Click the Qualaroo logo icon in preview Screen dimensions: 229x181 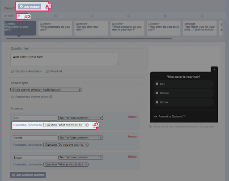click(x=155, y=117)
